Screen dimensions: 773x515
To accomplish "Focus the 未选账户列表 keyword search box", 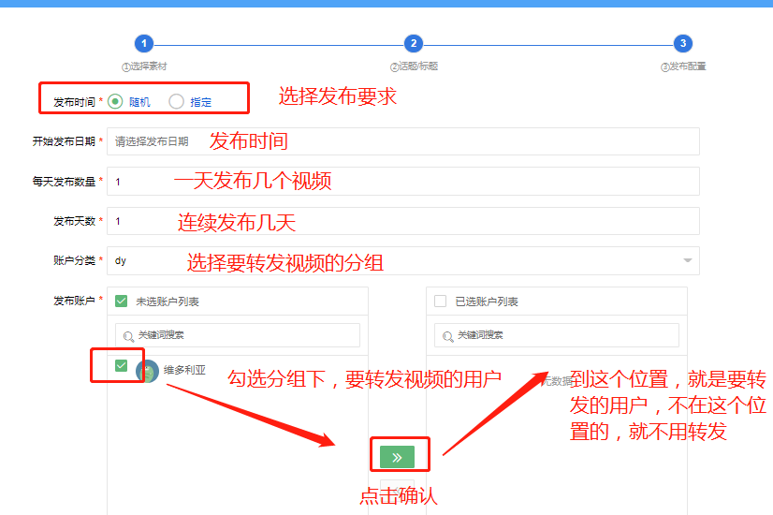I will click(x=243, y=335).
